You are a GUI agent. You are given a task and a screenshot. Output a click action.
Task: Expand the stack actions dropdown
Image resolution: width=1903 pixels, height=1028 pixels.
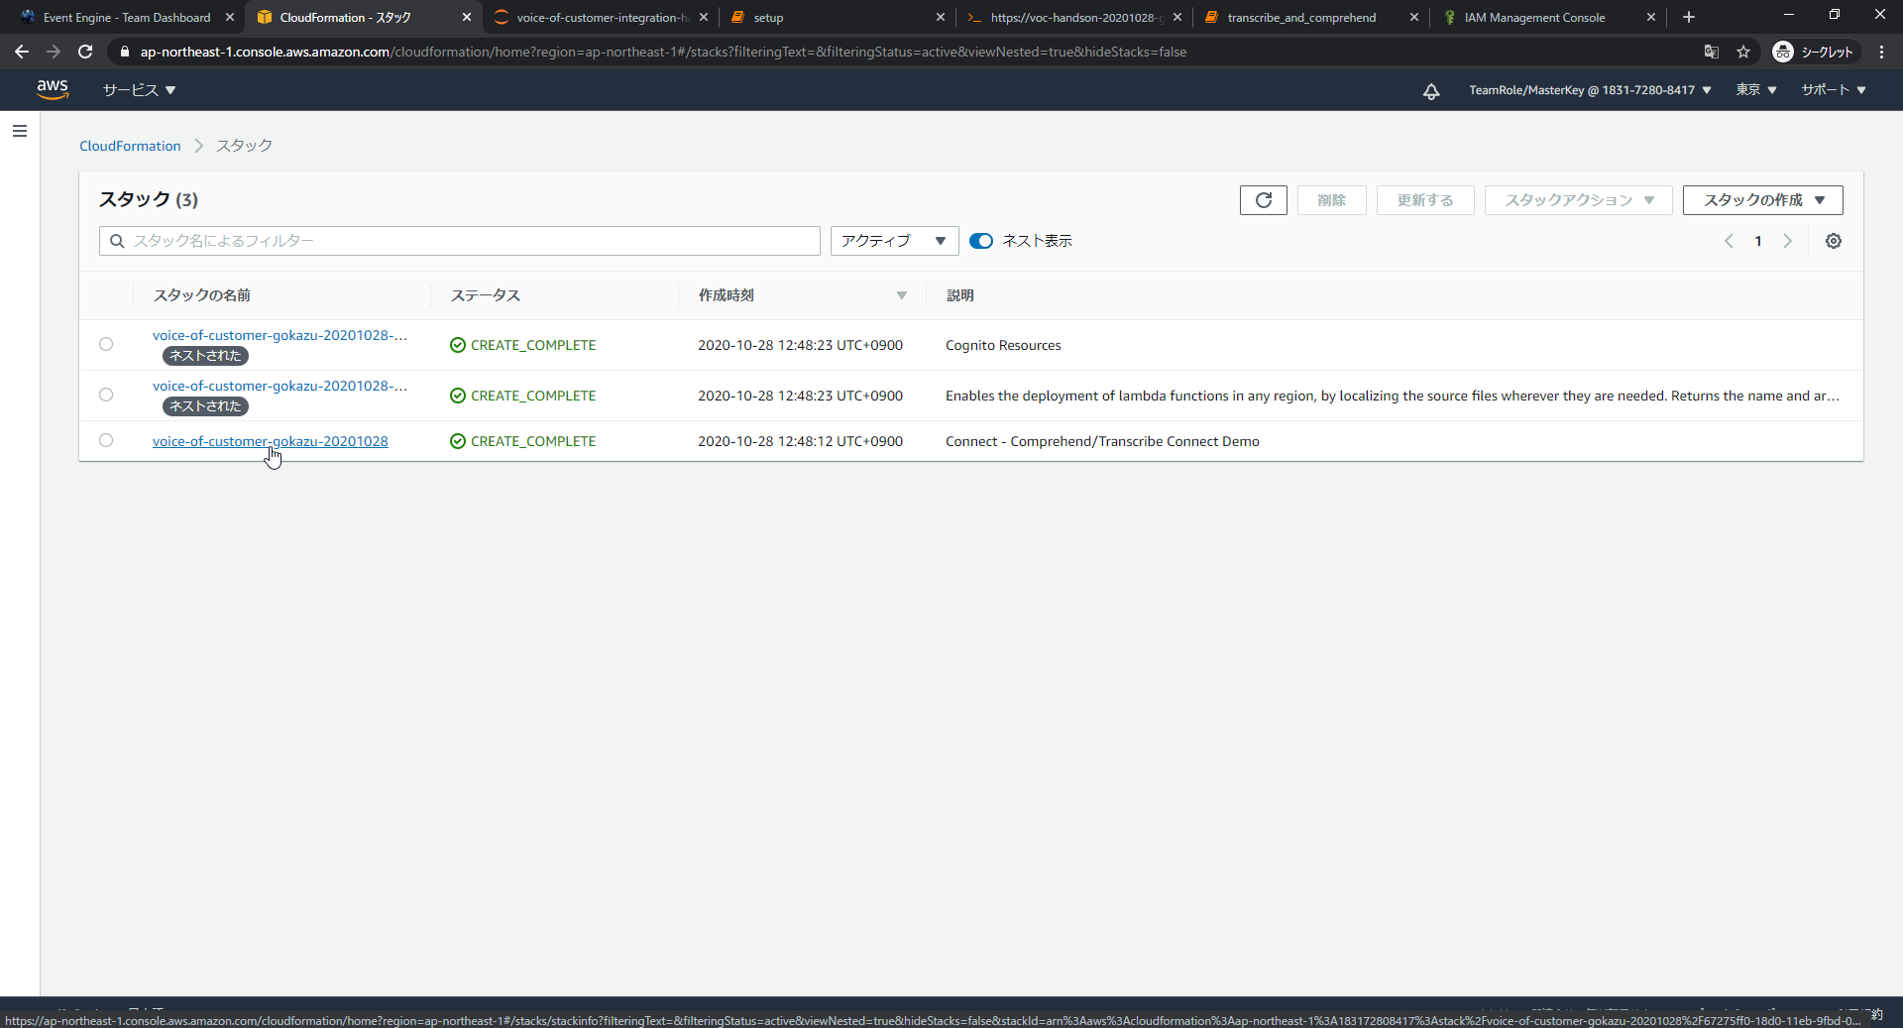pyautogui.click(x=1578, y=200)
